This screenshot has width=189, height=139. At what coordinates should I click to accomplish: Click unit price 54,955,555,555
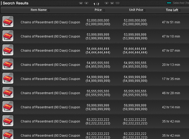135,65
